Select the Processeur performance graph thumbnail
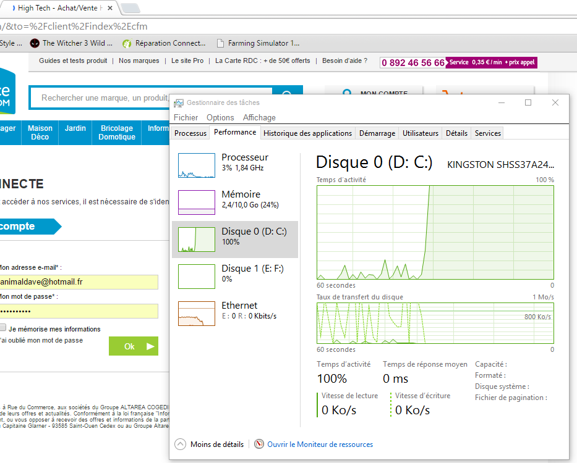The image size is (577, 463). click(197, 165)
